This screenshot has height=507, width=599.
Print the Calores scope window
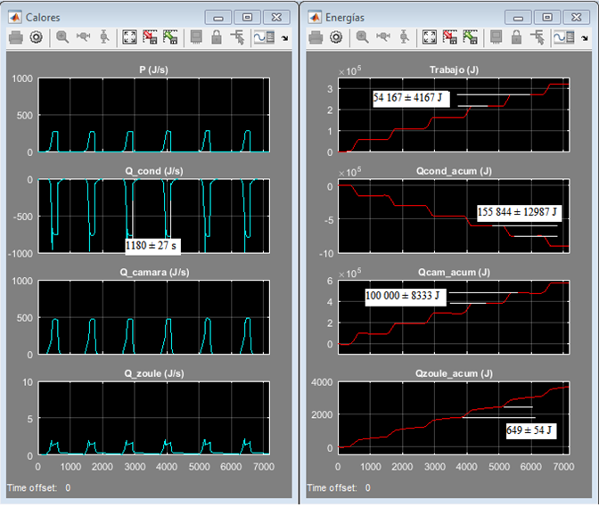[x=16, y=37]
